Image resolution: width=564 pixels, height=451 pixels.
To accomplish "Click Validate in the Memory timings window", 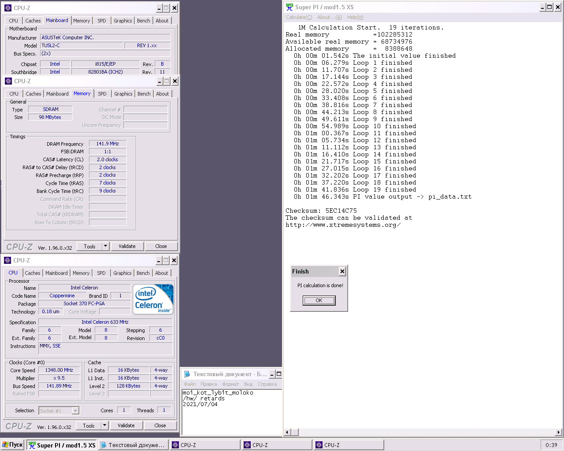I will 127,246.
